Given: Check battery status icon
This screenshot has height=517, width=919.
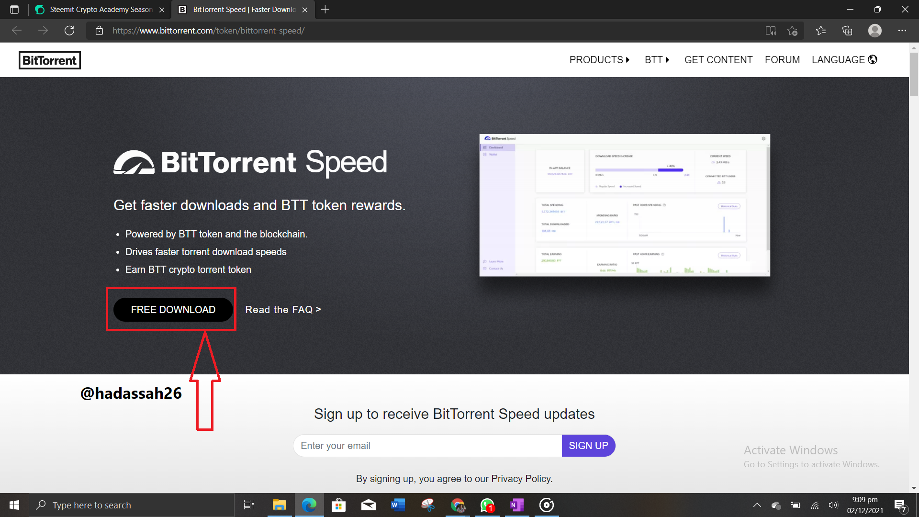Looking at the screenshot, I should [x=796, y=505].
